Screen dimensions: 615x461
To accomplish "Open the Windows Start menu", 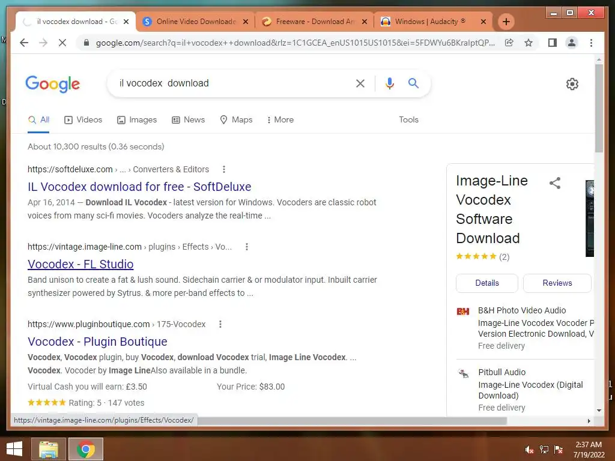I will click(14, 449).
